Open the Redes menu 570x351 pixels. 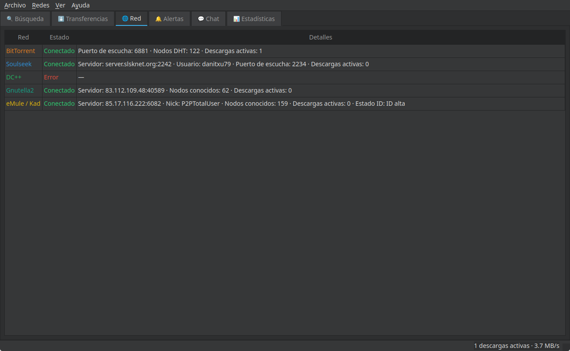pos(41,5)
